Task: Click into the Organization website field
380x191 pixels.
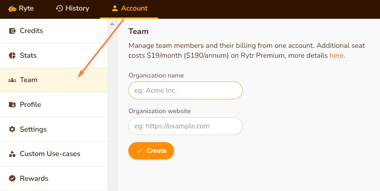Action: pos(185,126)
